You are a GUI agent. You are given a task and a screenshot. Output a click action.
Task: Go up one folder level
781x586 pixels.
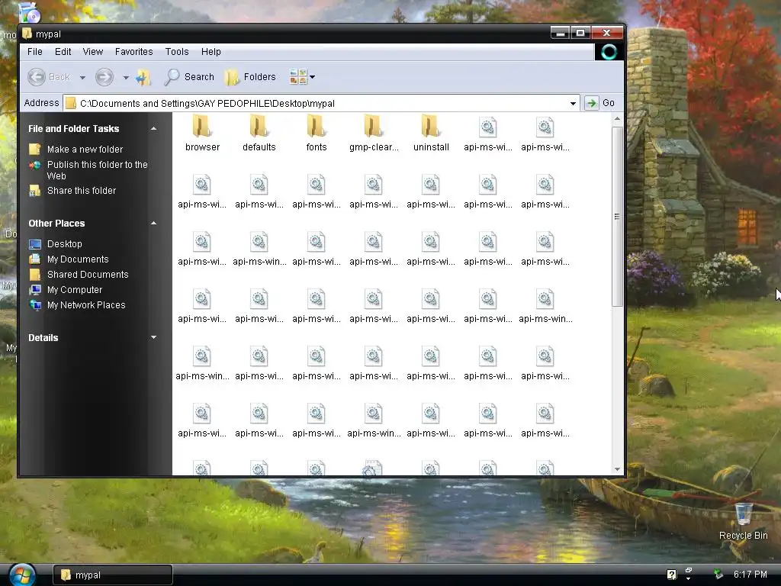(x=143, y=77)
